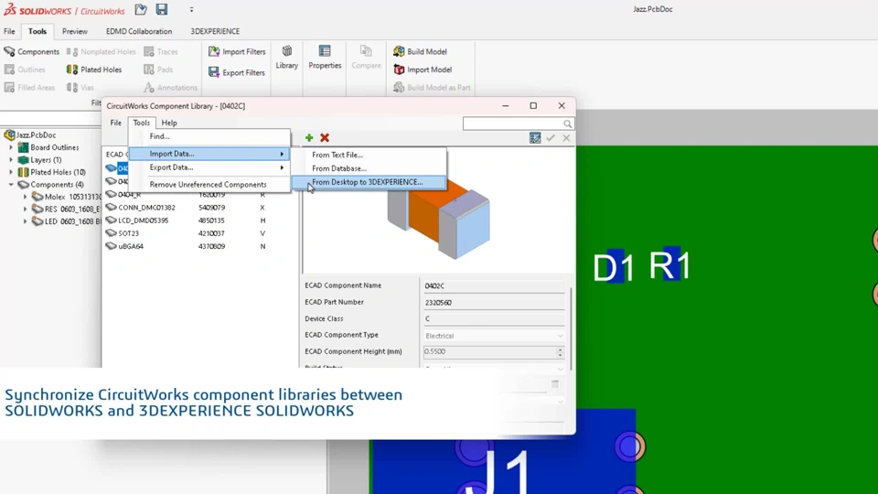
Task: Open quick access toolbar dropdown arrow
Action: click(191, 9)
